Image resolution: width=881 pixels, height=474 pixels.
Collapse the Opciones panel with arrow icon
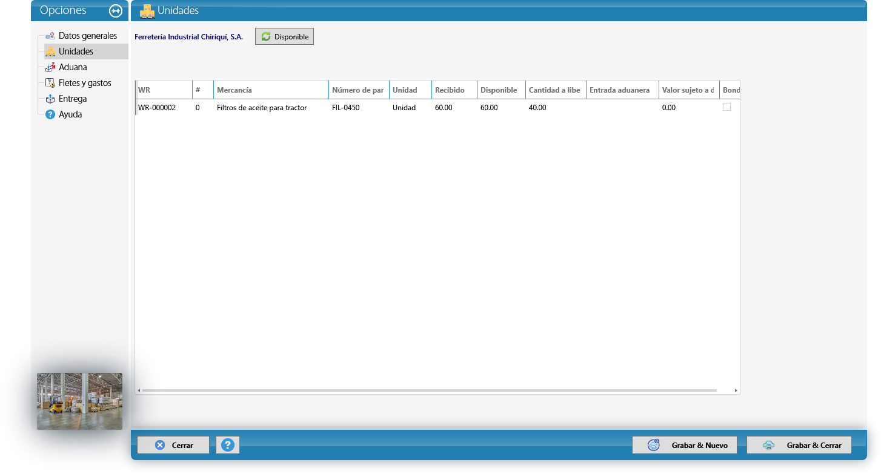[x=116, y=11]
